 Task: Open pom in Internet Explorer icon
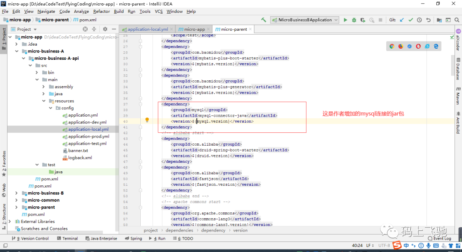click(x=427, y=46)
